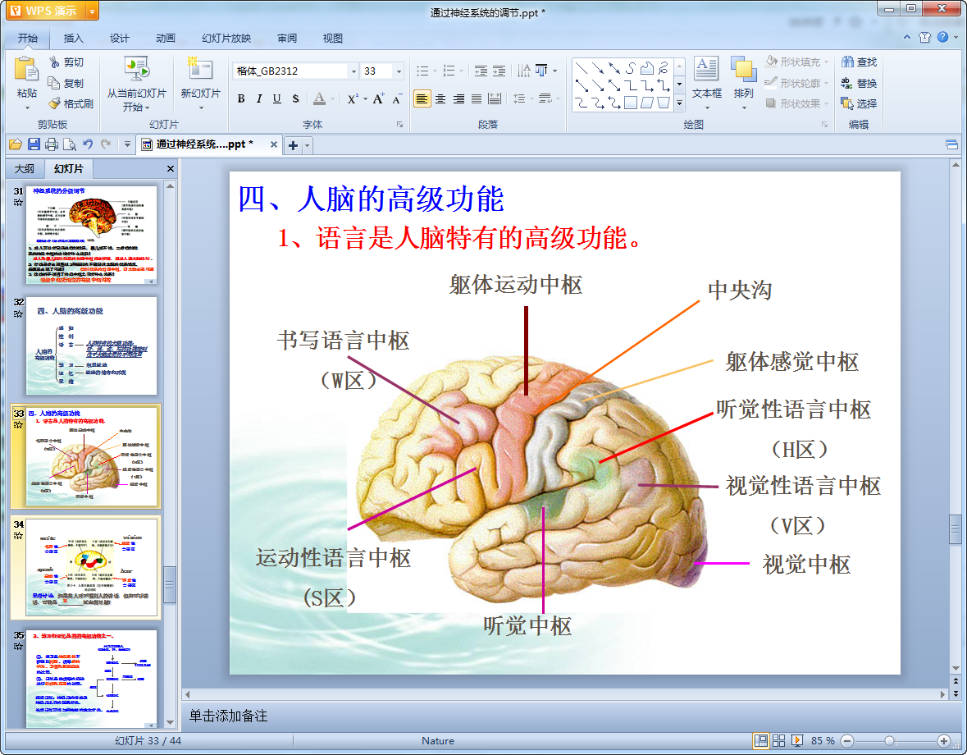Screen dimensions: 967x755
Task: Select slide 34 thumbnail
Action: 91,568
